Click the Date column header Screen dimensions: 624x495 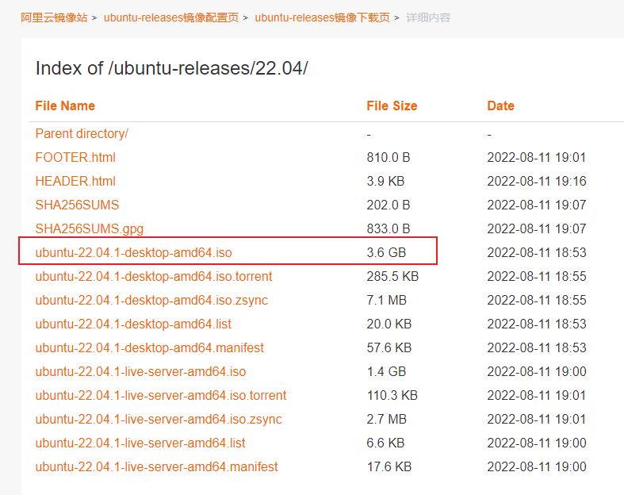[x=500, y=106]
